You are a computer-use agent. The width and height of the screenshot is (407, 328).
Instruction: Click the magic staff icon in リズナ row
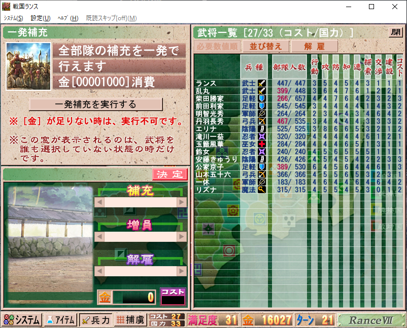[x=262, y=190]
